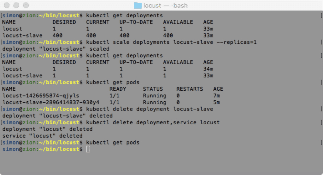Click Running status of locust-1426695874-qjyls
Screen dimensions: 323x175
point(155,96)
